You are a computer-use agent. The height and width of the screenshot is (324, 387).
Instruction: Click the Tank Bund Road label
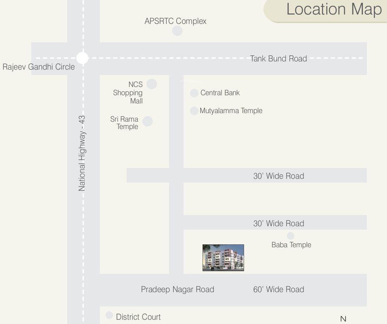pos(279,59)
